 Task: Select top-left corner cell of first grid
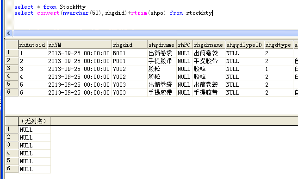coord(12,45)
